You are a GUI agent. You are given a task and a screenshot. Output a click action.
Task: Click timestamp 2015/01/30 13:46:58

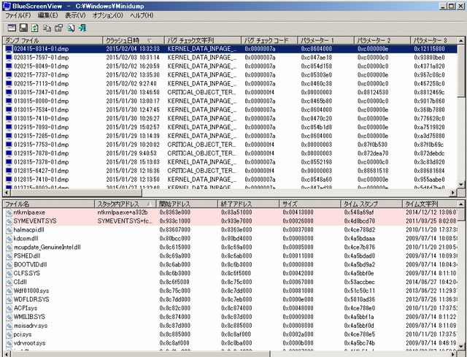coord(133,92)
